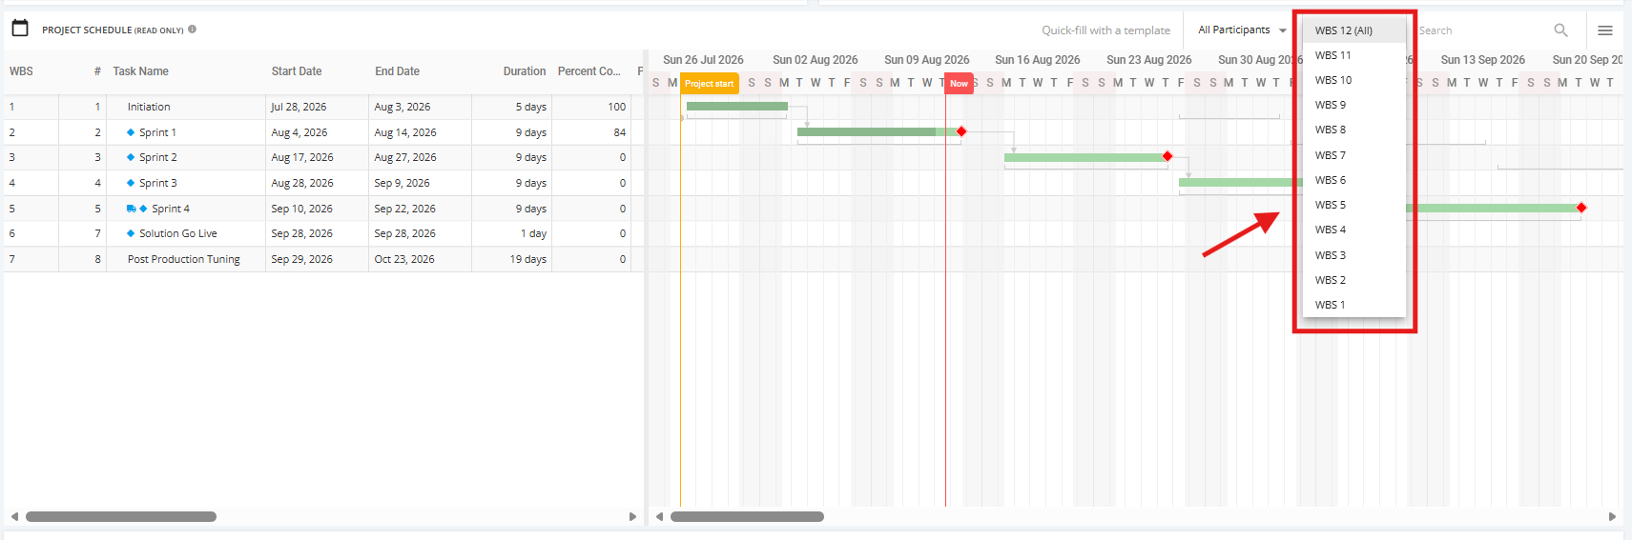Choose WBS 4 level option

[1354, 230]
